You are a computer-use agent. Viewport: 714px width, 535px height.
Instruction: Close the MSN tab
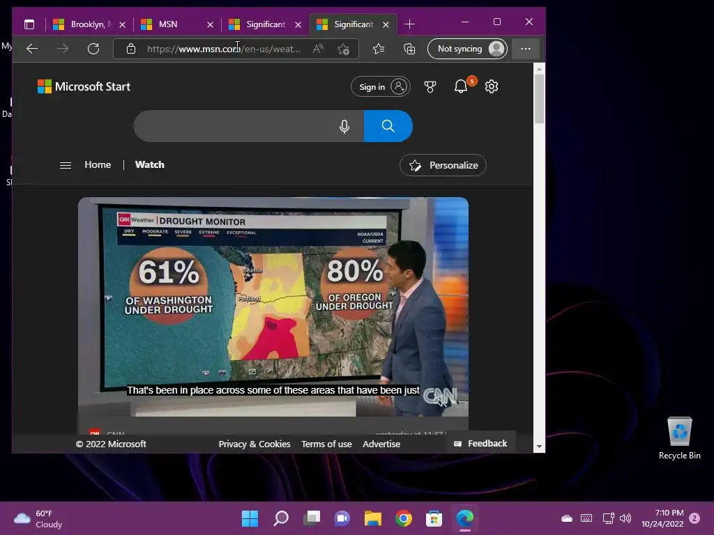click(210, 24)
